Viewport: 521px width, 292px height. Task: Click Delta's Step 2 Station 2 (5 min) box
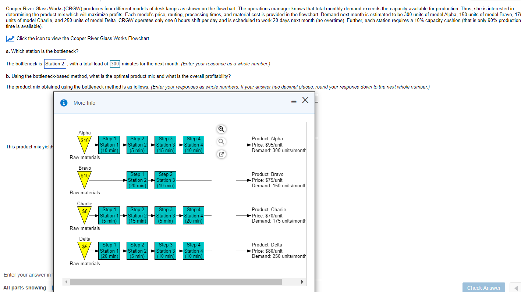(x=138, y=251)
